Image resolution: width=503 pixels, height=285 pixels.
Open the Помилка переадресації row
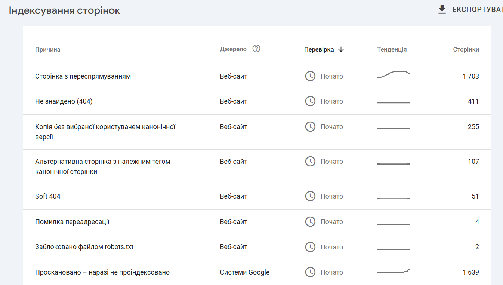72,222
